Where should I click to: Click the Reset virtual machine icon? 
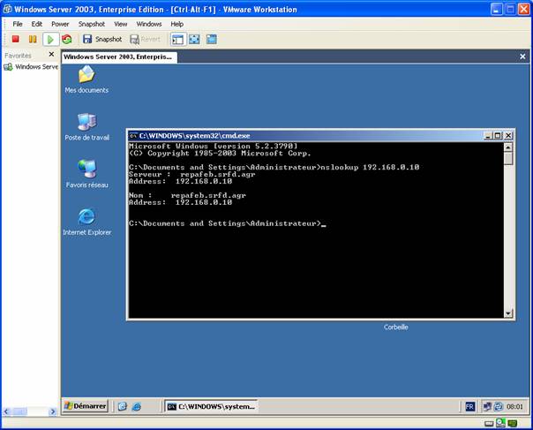(x=67, y=40)
